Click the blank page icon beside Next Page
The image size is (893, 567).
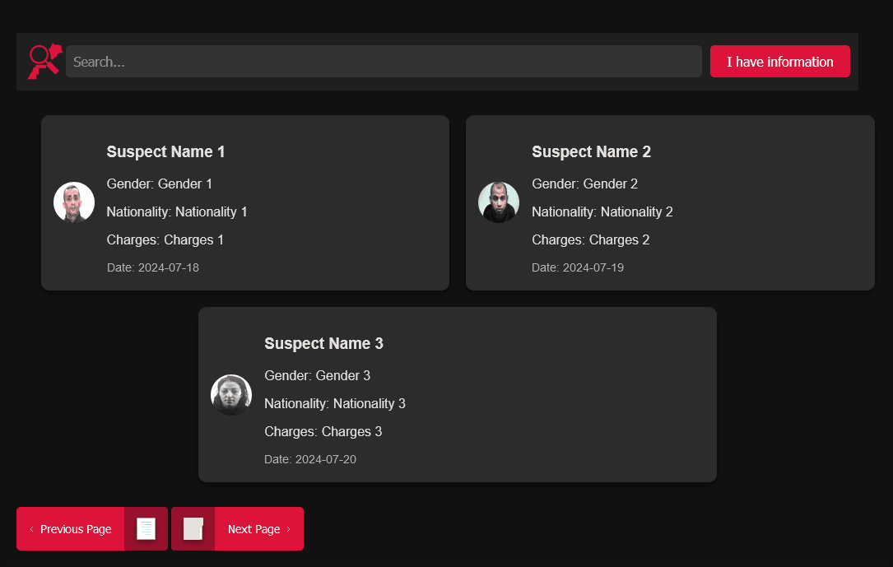[193, 529]
